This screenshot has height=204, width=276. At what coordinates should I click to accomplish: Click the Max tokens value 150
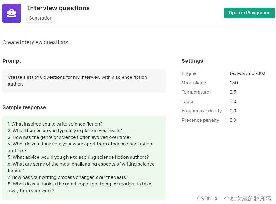(x=234, y=83)
